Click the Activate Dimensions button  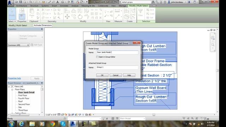click(43, 25)
